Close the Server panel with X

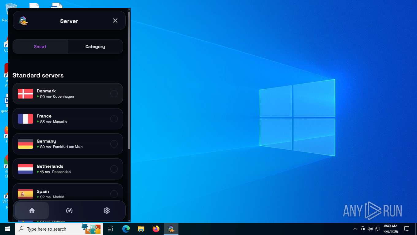[115, 21]
